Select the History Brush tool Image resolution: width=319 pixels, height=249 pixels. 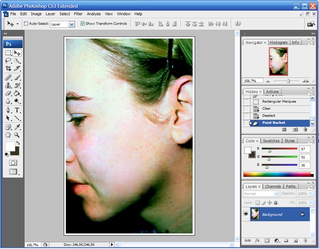[17, 85]
